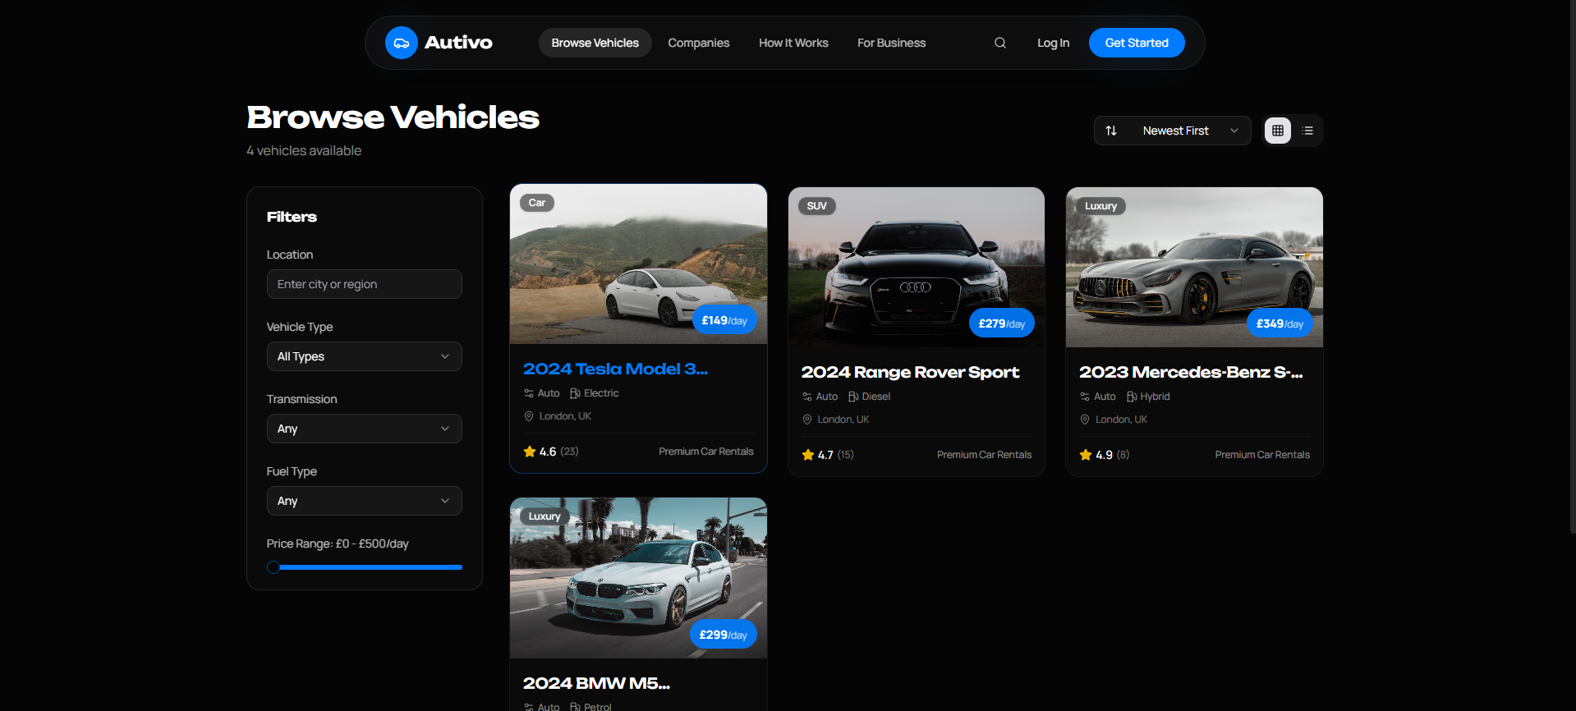Open Browse Vehicles nav tab

point(595,43)
